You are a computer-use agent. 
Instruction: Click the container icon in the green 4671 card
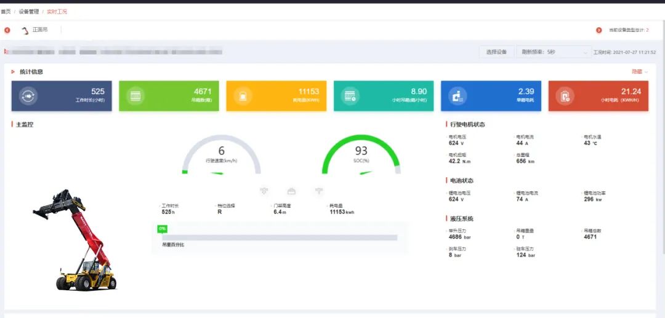[135, 96]
